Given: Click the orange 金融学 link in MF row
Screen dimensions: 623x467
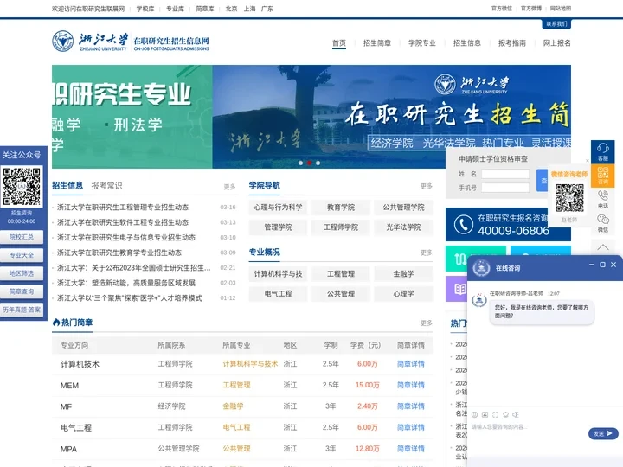Looking at the screenshot, I should pyautogui.click(x=233, y=406).
